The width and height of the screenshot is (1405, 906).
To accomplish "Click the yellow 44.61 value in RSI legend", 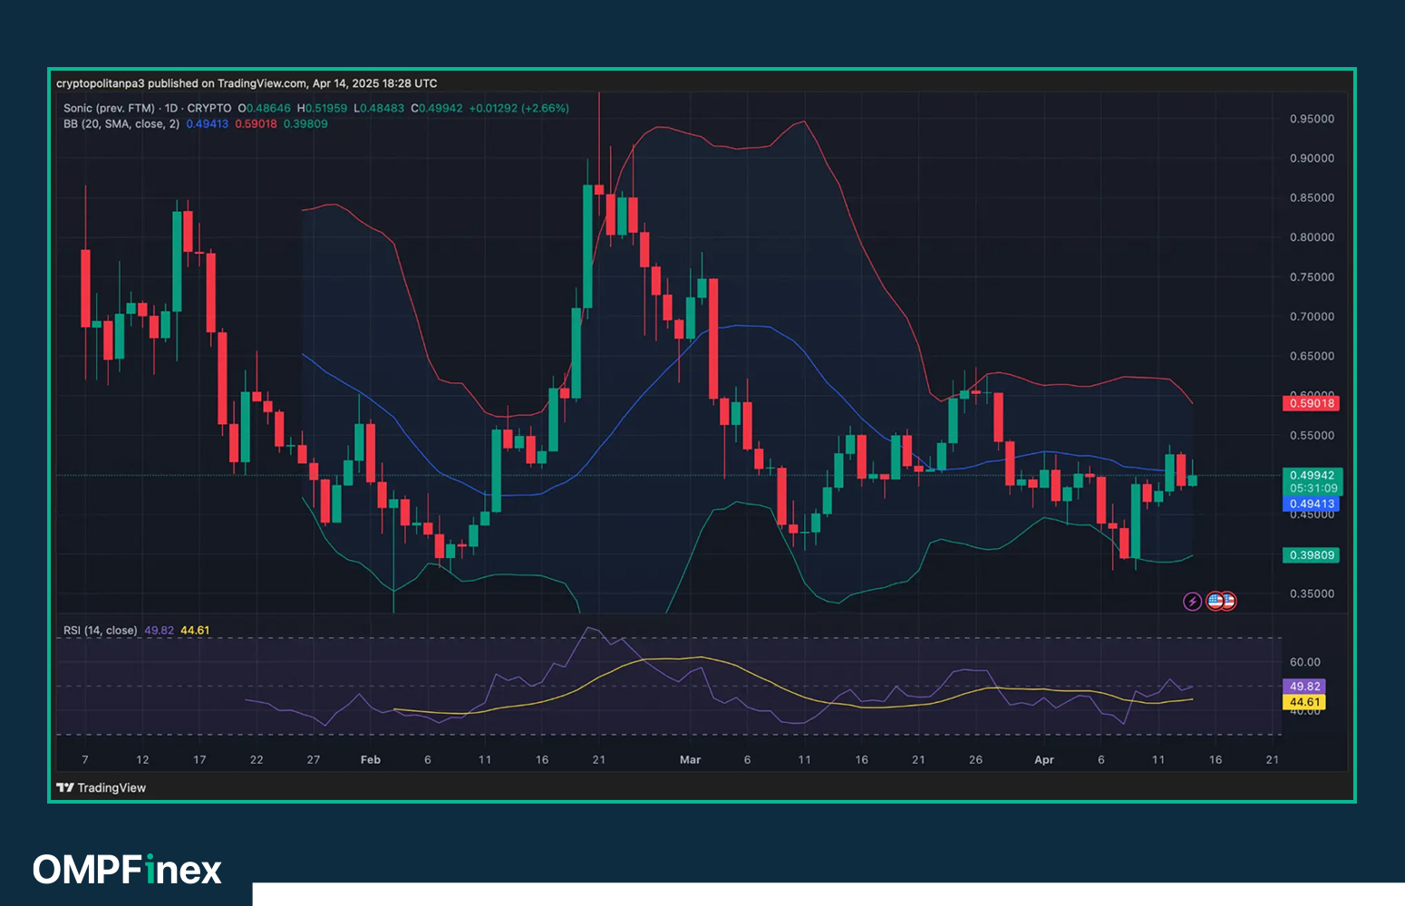I will pyautogui.click(x=195, y=631).
